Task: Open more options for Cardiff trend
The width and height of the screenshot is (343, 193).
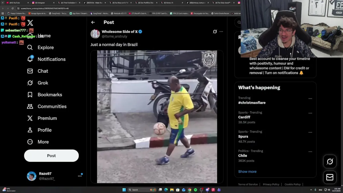Action: pyautogui.click(x=310, y=113)
